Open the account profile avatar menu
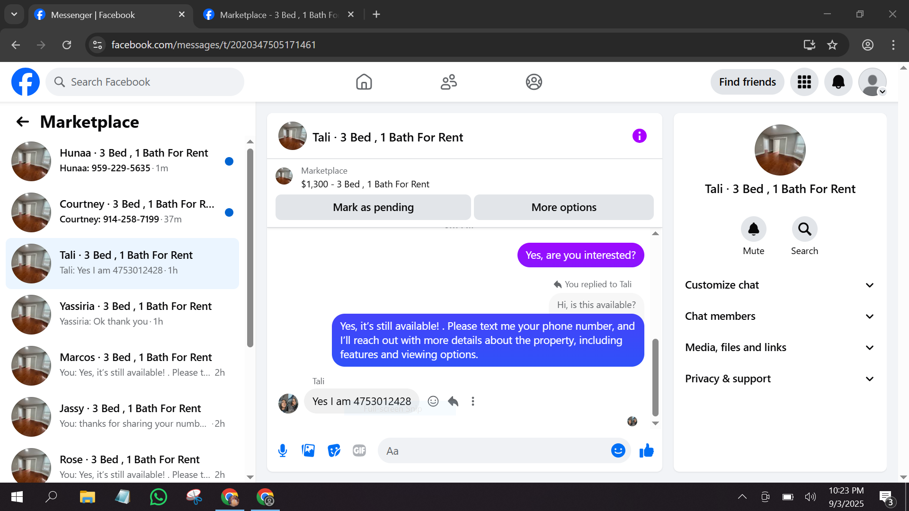The height and width of the screenshot is (511, 909). pos(873,82)
